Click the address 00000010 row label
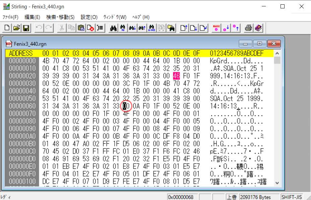 22,68
